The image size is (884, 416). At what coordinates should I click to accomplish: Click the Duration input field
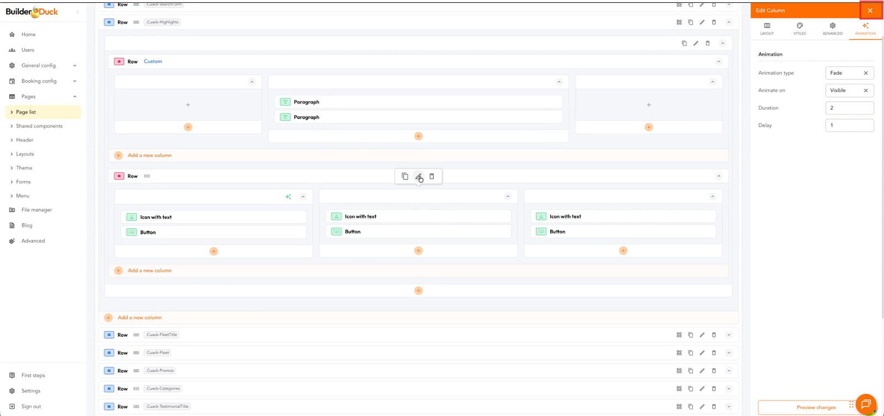(x=849, y=108)
